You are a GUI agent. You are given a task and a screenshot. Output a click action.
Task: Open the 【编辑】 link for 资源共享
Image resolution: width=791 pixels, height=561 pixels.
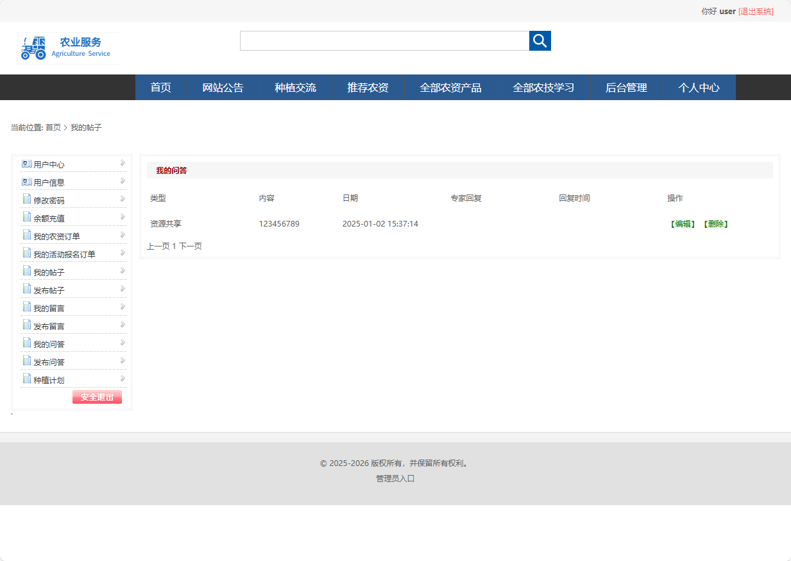(x=681, y=224)
